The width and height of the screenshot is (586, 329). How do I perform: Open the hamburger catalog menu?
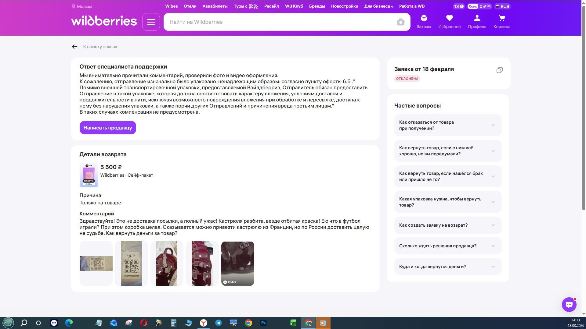click(151, 22)
